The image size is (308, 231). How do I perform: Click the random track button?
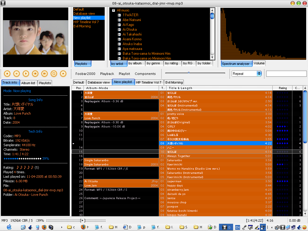(x=54, y=73)
